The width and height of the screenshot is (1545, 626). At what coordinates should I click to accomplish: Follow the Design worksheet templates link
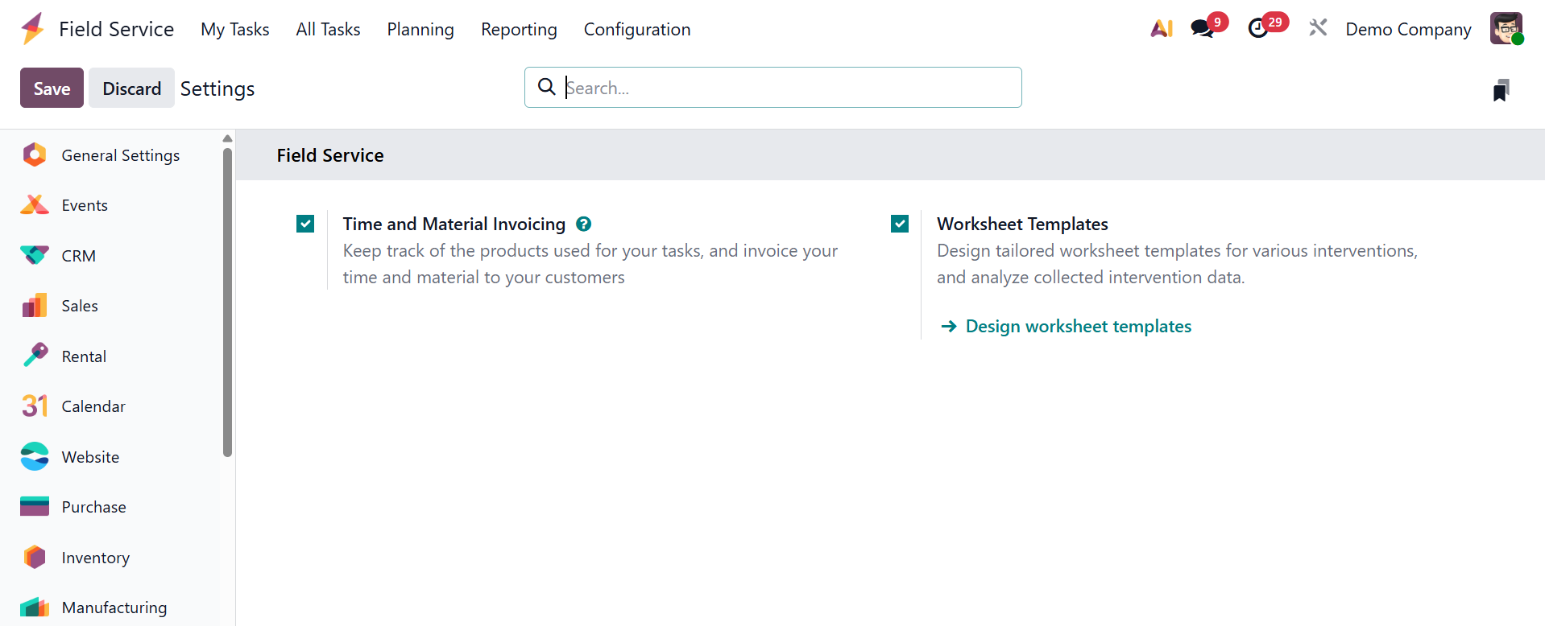[1078, 327]
